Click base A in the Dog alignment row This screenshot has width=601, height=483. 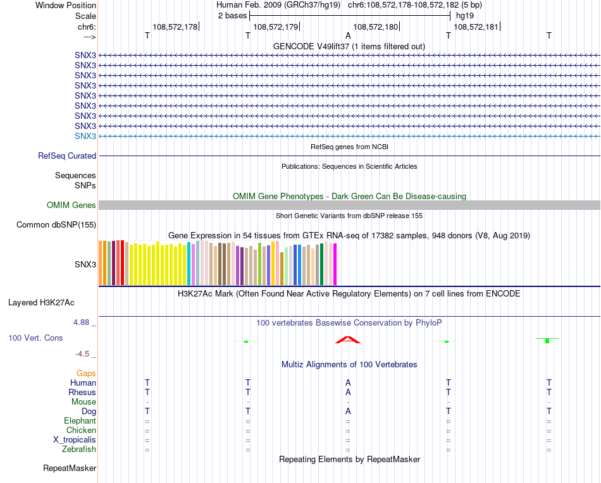tap(348, 412)
